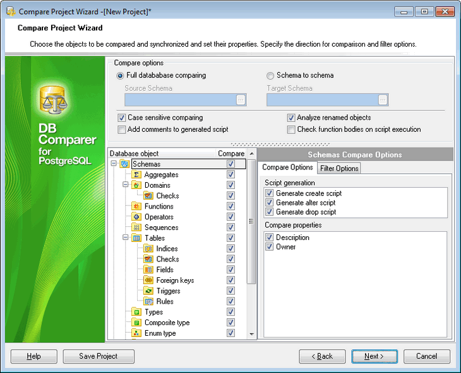Click the Functions folder icon
This screenshot has width=461, height=373.
tap(136, 206)
